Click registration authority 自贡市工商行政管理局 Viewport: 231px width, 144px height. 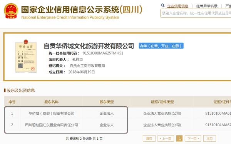pyautogui.click(x=87, y=66)
